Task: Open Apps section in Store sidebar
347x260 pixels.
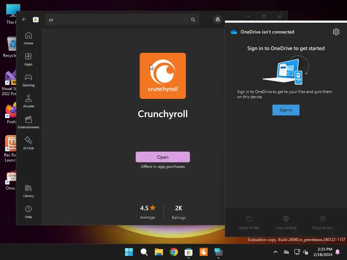Action: pyautogui.click(x=28, y=60)
